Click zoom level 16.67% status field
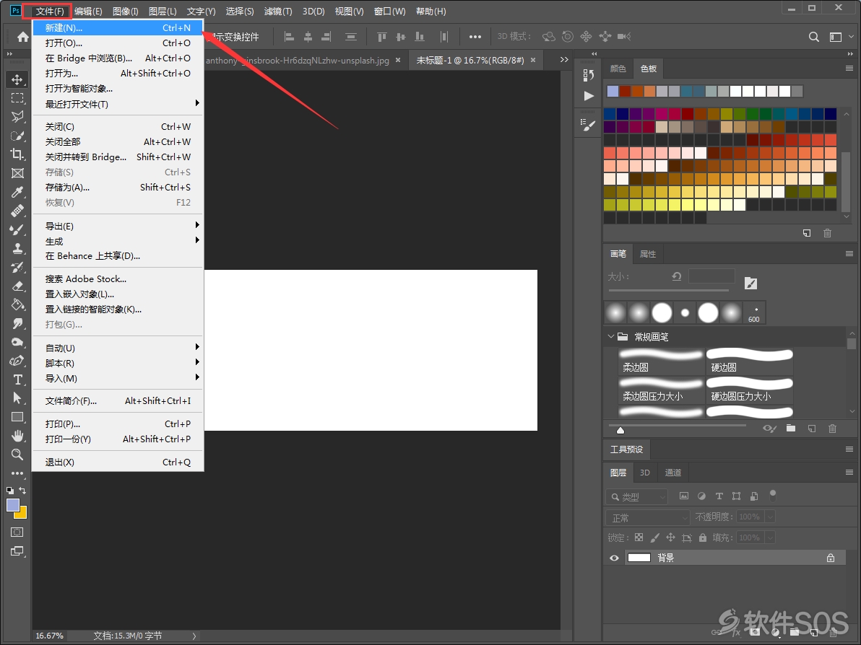 pyautogui.click(x=49, y=636)
